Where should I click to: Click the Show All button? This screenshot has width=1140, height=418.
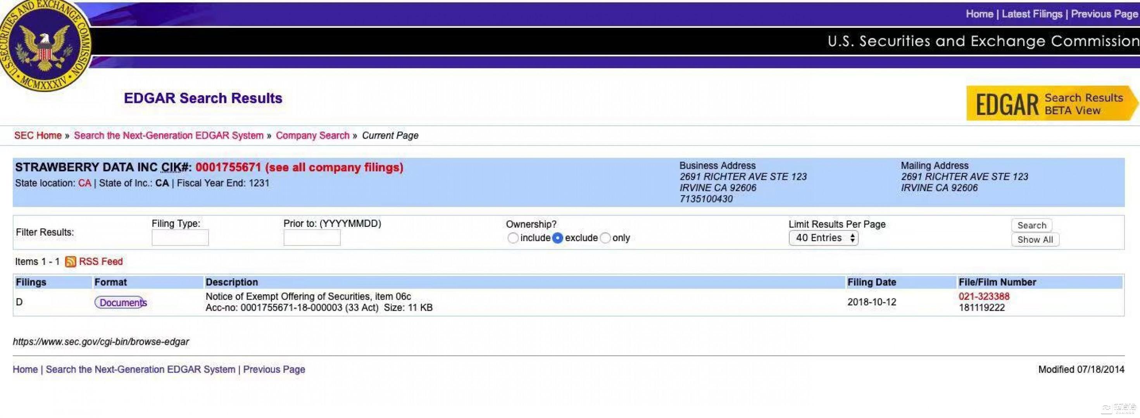point(1035,240)
